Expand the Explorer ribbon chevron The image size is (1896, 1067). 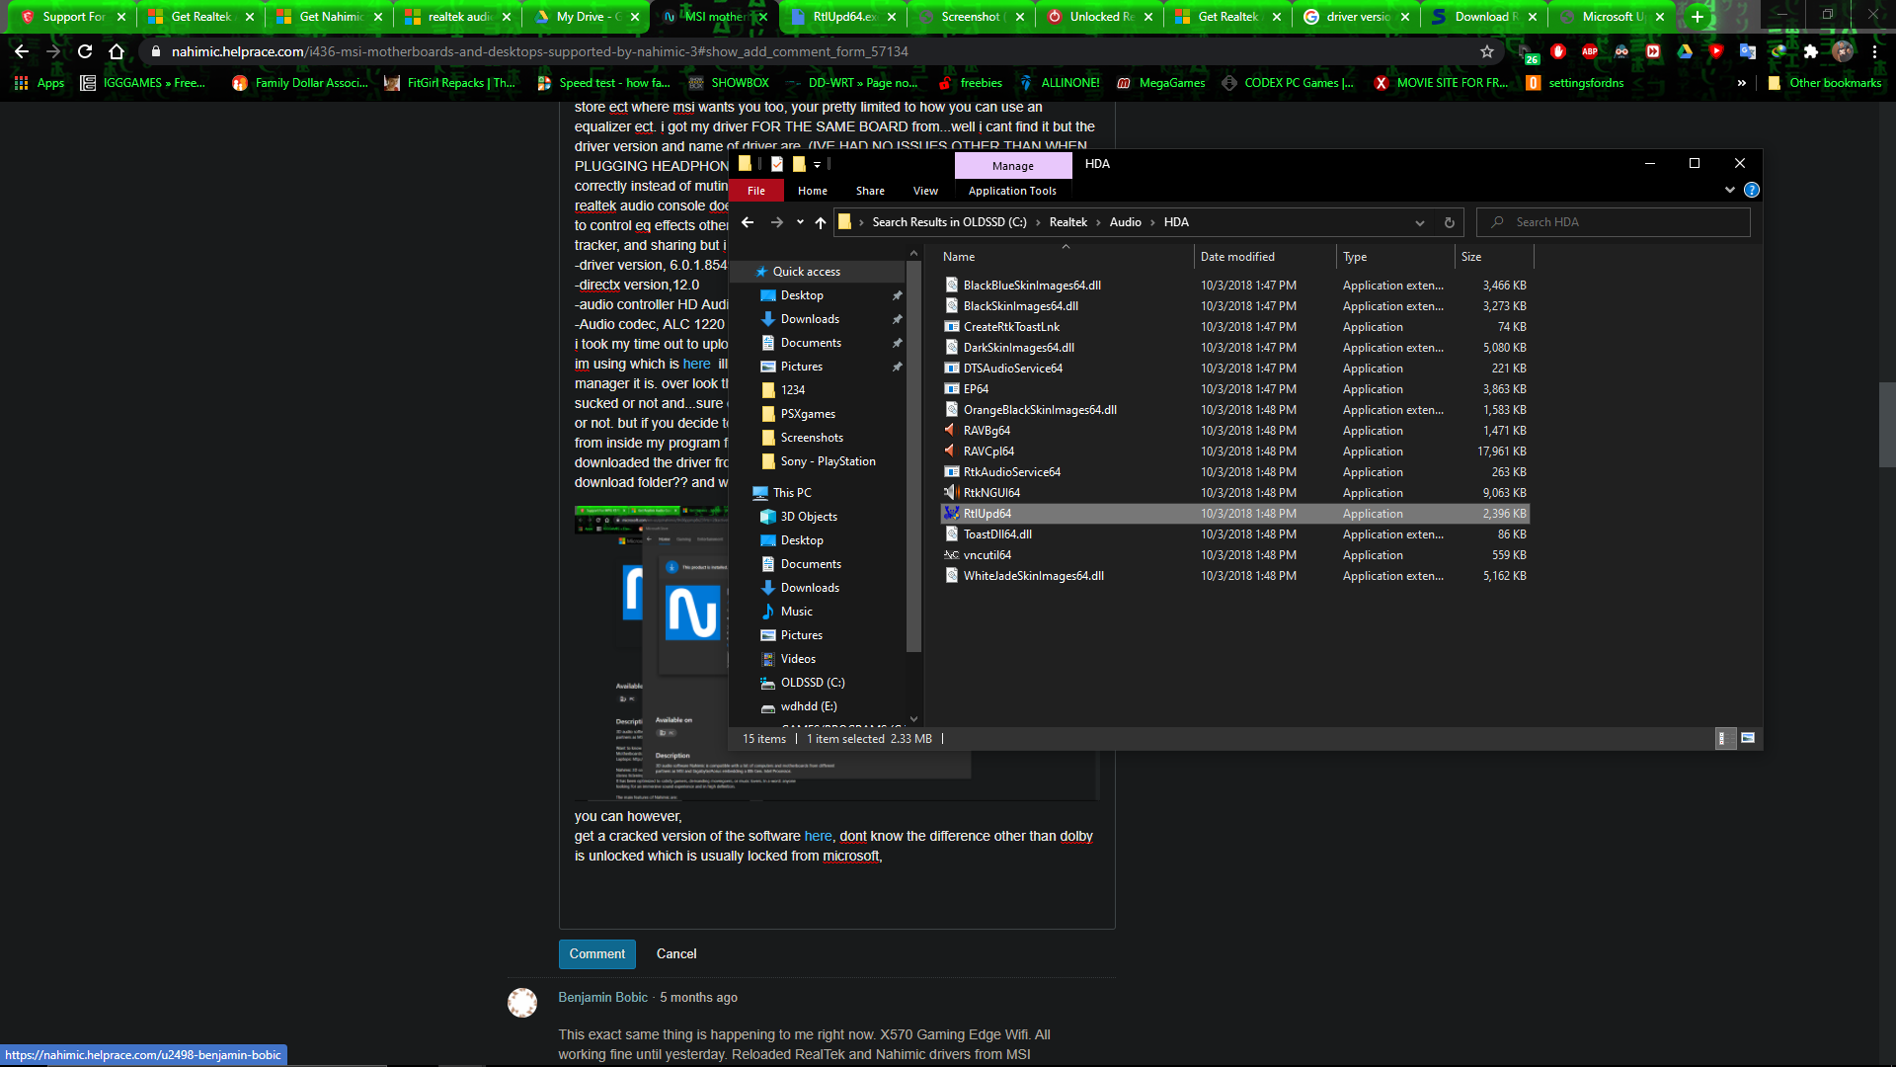(x=1729, y=190)
